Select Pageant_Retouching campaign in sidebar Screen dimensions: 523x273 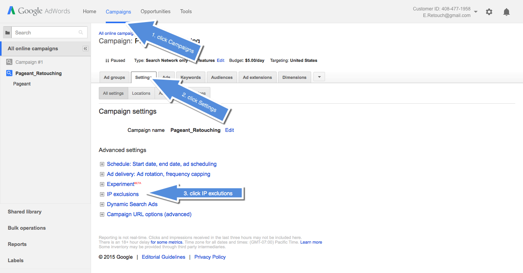38,73
